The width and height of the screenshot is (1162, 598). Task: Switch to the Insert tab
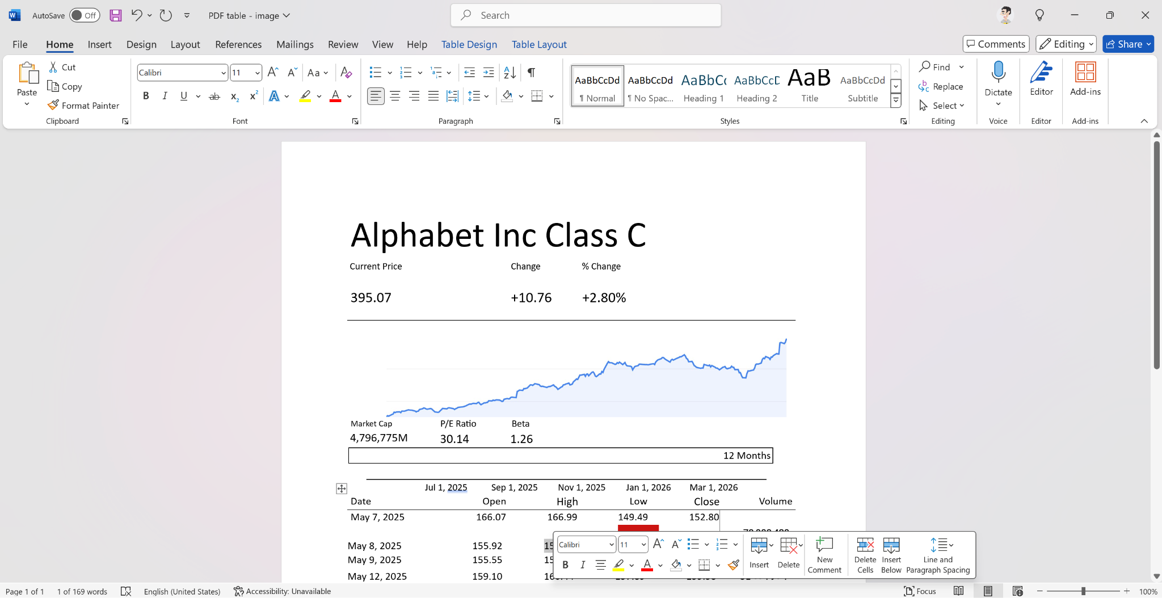coord(99,44)
